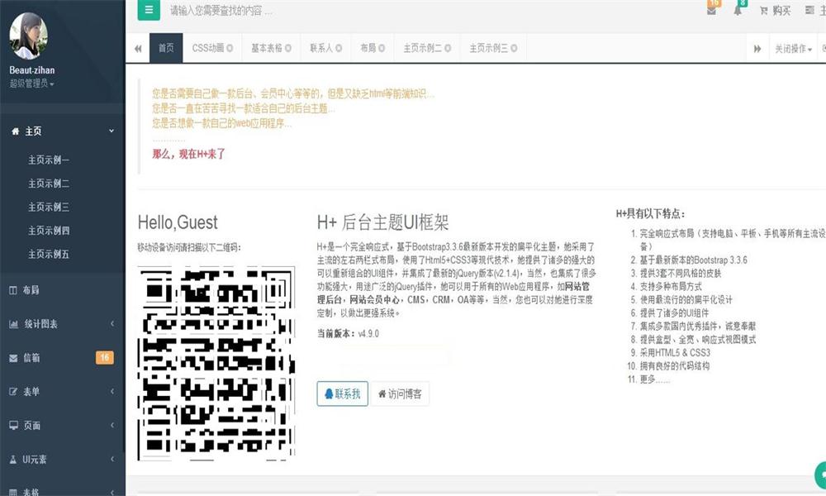
Task: Click the flask icon beside UI元素
Action: [13, 460]
